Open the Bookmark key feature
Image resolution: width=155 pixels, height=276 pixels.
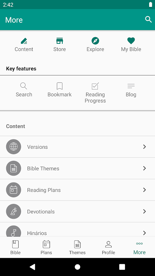click(60, 90)
